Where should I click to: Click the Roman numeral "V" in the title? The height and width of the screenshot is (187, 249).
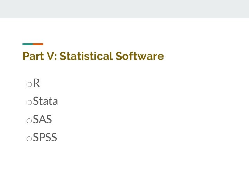(49, 56)
